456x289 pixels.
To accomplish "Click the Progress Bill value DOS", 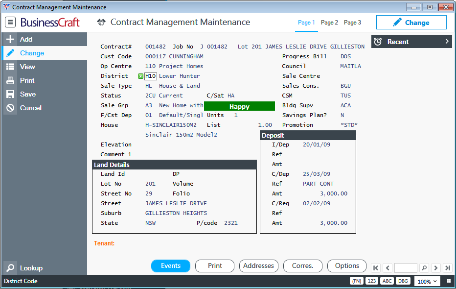I will [345, 56].
